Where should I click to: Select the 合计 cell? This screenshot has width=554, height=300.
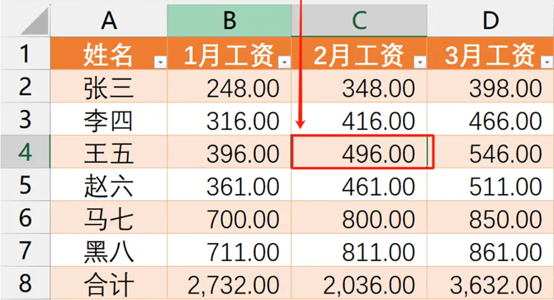pyautogui.click(x=109, y=283)
